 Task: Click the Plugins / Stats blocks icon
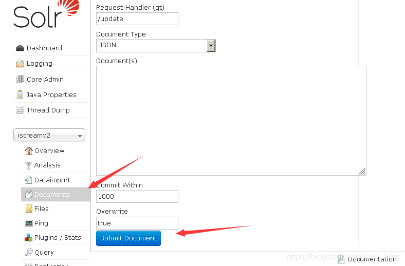[x=28, y=238]
